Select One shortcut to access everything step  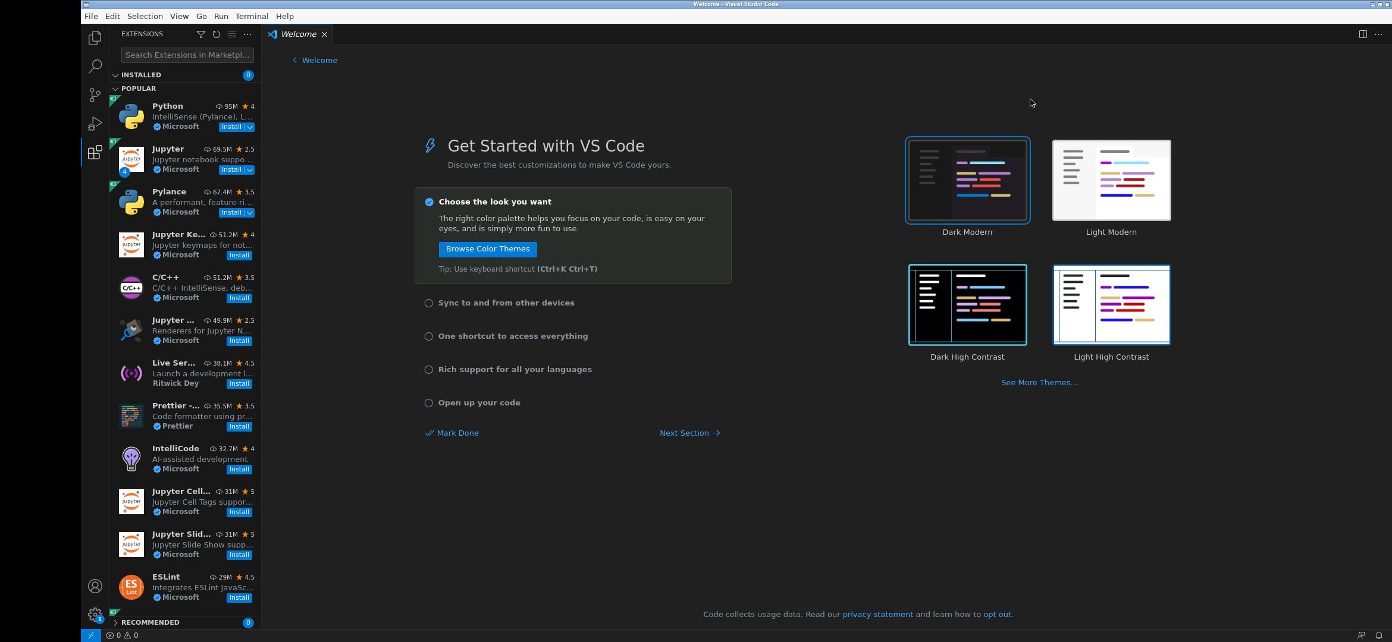point(513,336)
